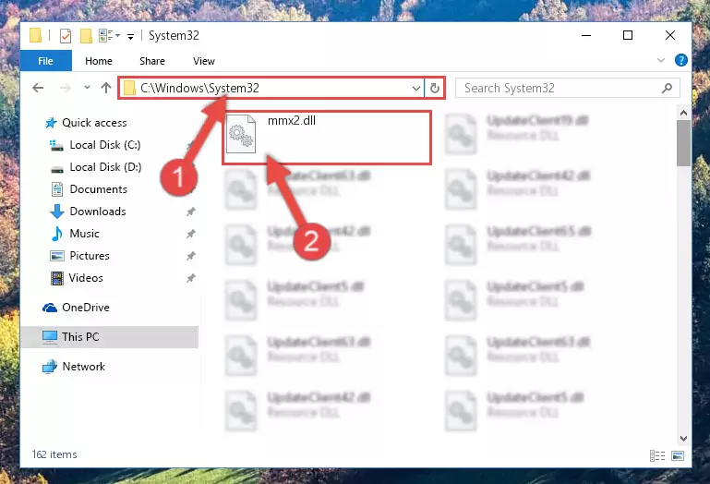
Task: Go up one folder level
Action: [x=106, y=88]
